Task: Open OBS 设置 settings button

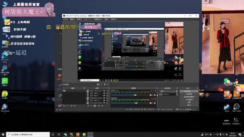Action: click(189, 103)
